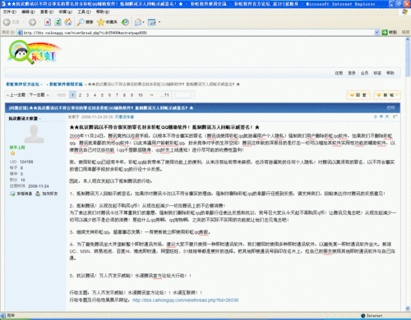Click the 帮助 navigation link in forum header

point(390,73)
